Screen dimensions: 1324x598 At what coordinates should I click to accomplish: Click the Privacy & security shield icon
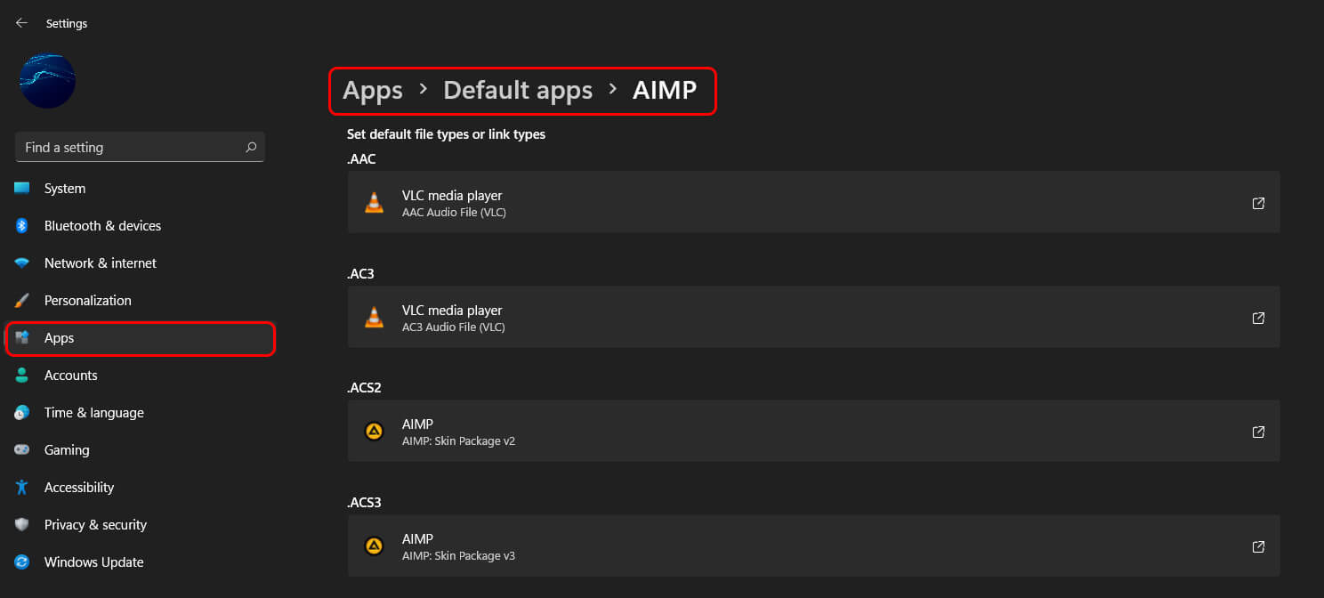click(22, 525)
